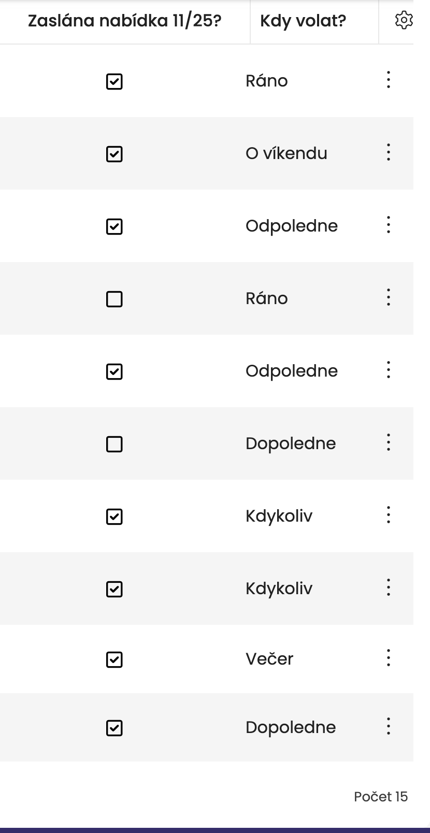The image size is (430, 833).
Task: Uncheck the checkbox in second Odpoledne row
Action: point(114,371)
